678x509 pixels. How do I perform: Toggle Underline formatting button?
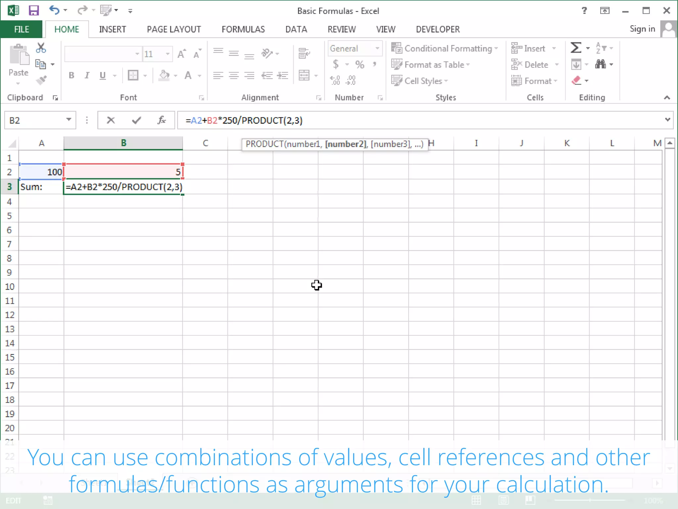click(103, 76)
